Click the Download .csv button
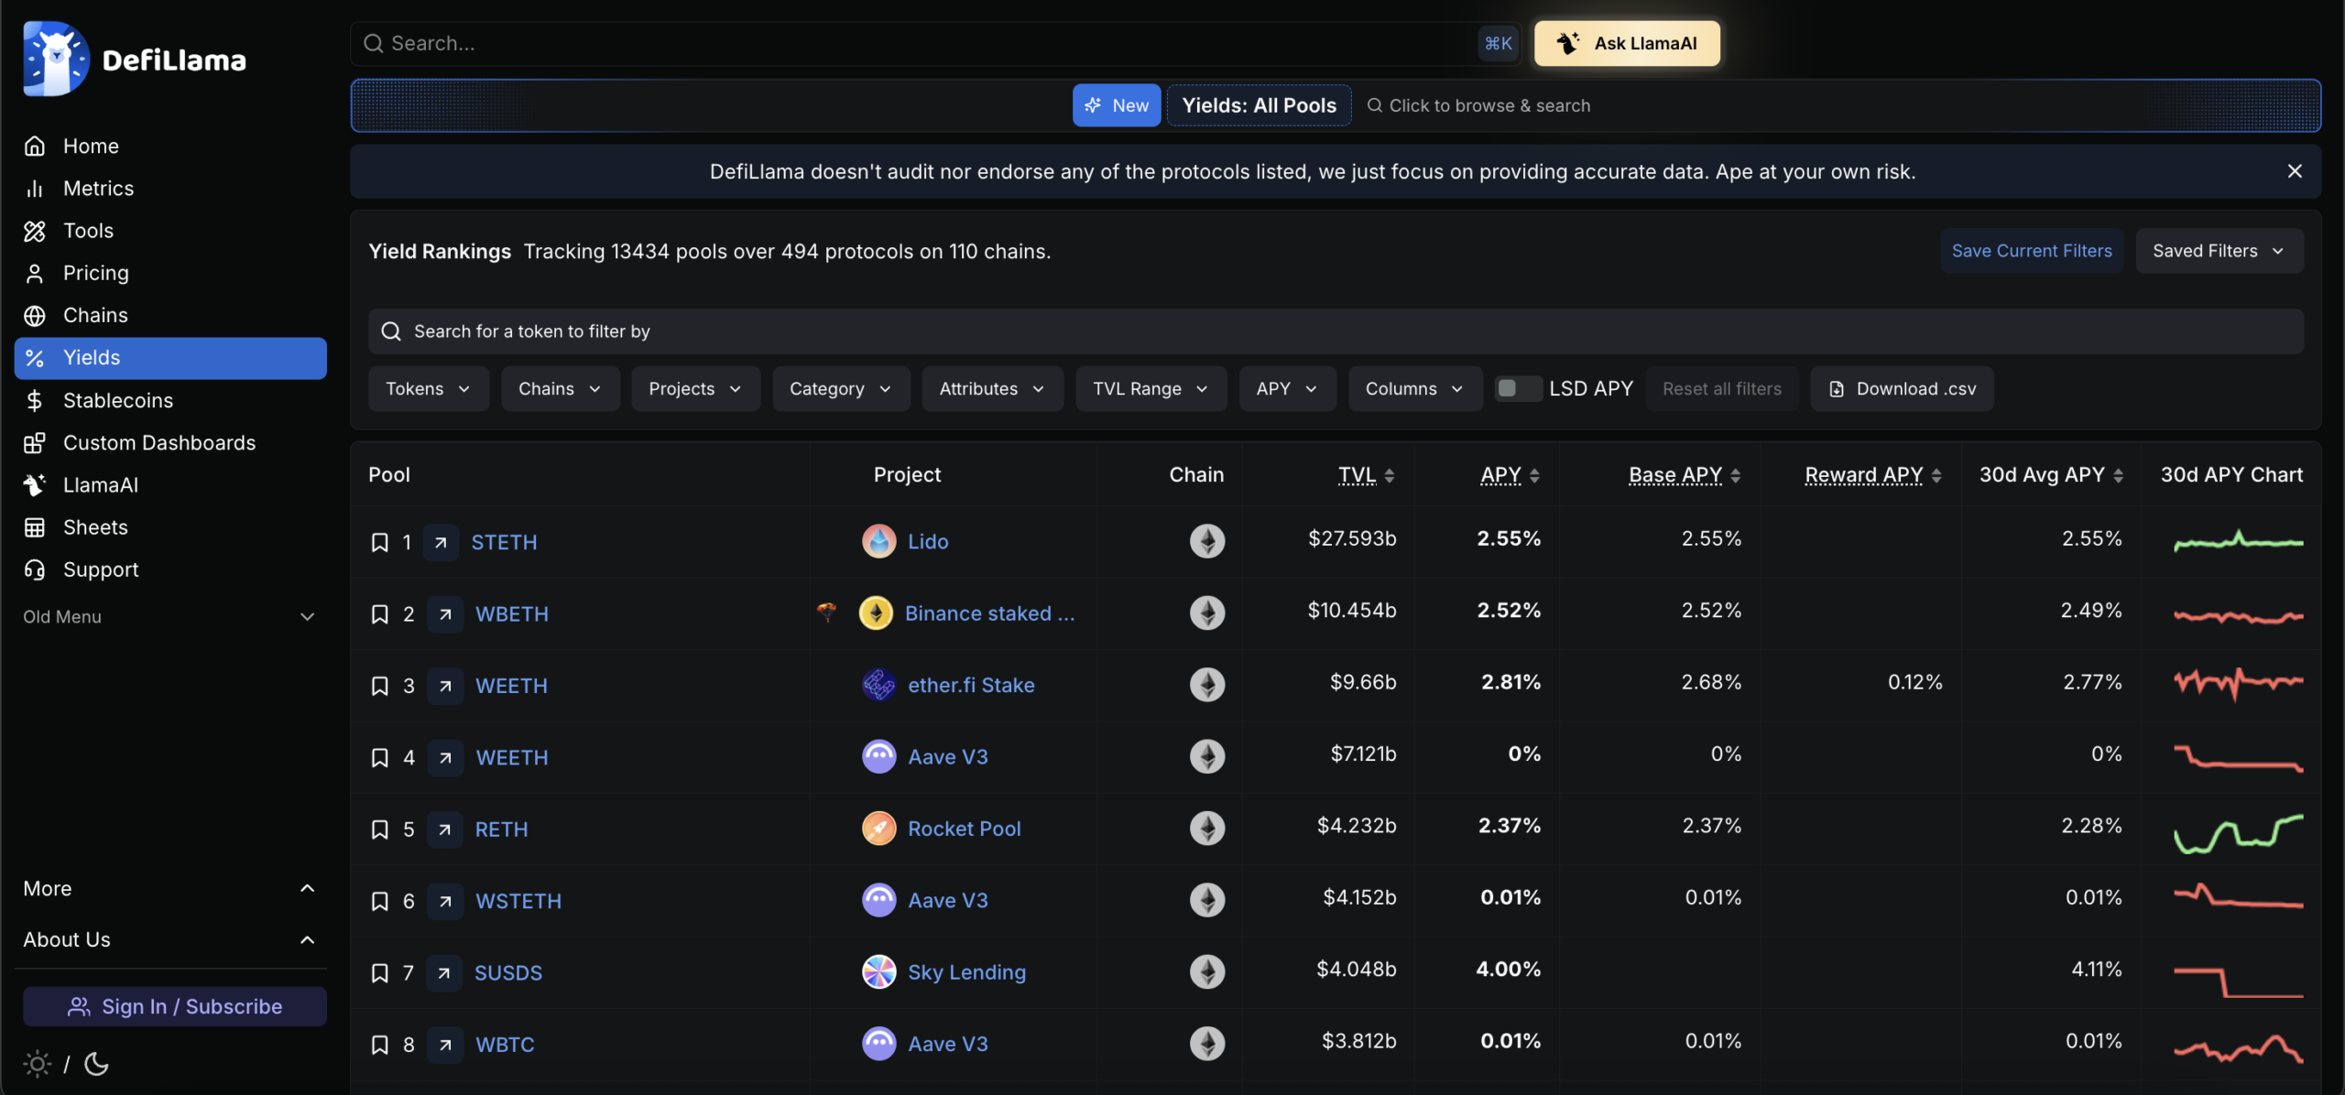2345x1095 pixels. (x=1902, y=388)
